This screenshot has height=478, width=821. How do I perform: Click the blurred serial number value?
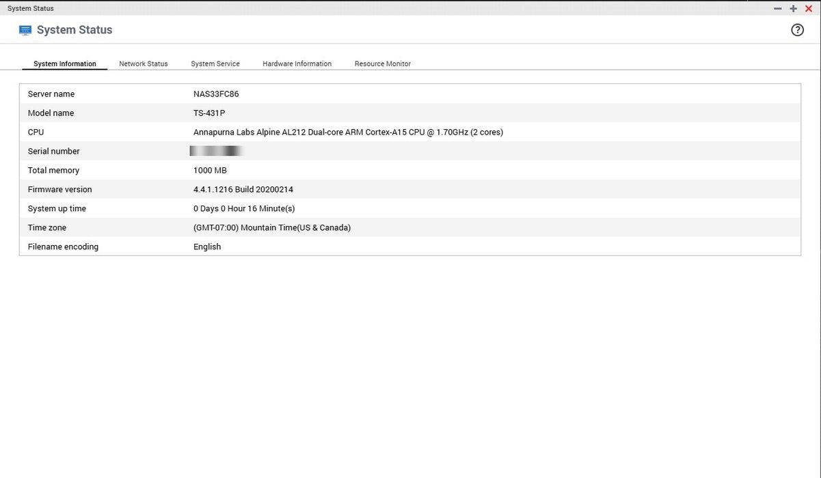pos(217,151)
